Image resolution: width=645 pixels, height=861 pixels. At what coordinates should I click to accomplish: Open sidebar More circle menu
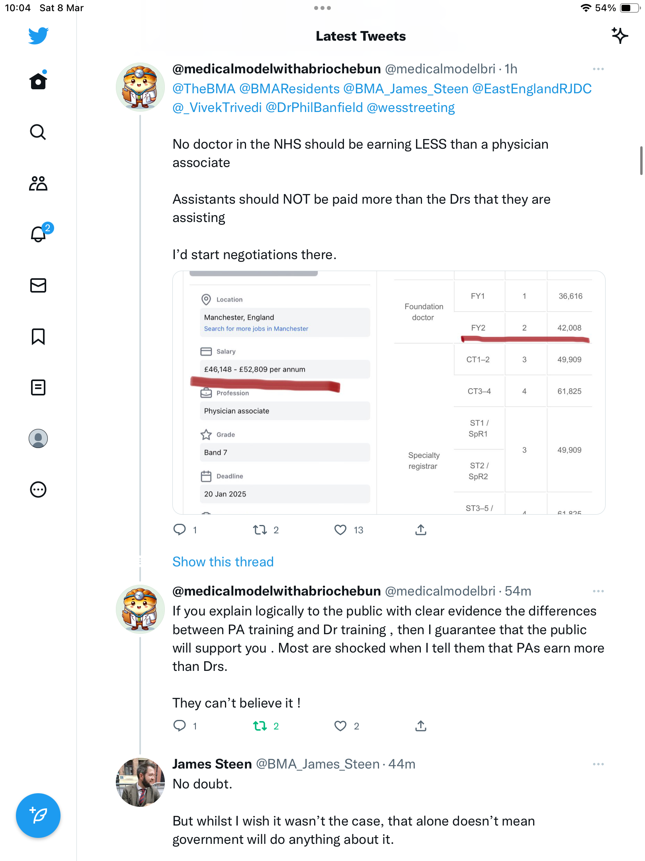tap(38, 489)
